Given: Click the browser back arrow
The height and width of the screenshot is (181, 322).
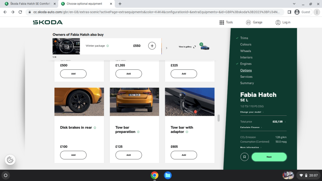Looking at the screenshot, I should (5, 12).
